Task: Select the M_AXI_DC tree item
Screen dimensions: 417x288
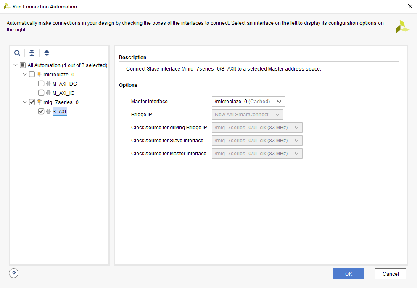Action: [65, 84]
